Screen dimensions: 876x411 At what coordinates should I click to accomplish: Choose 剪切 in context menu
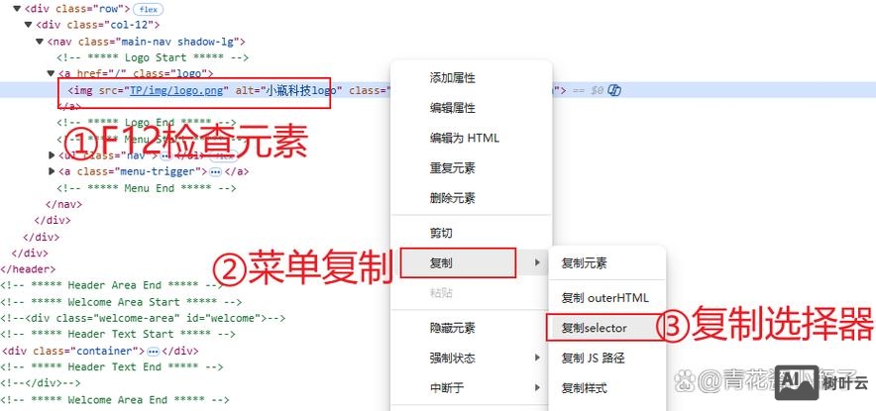[441, 233]
